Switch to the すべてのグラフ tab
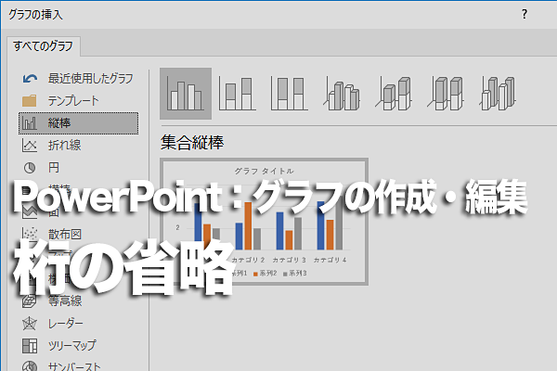This screenshot has width=557, height=371. pyautogui.click(x=44, y=46)
